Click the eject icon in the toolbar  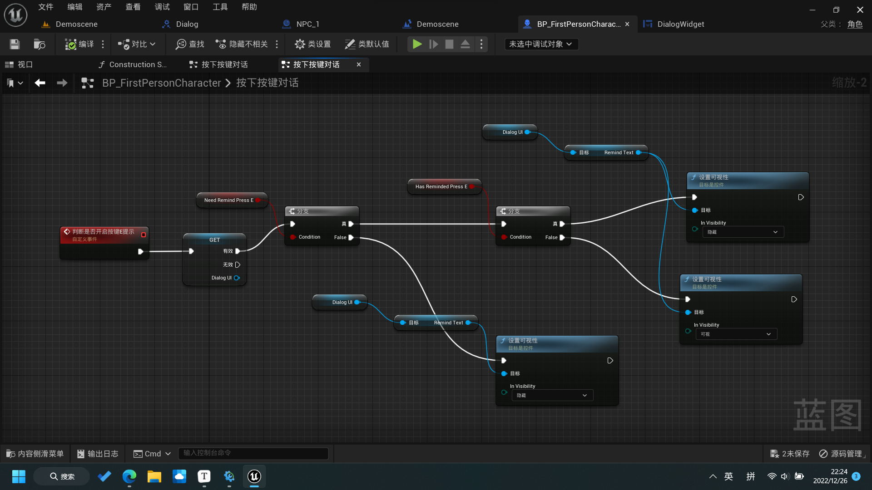(465, 44)
